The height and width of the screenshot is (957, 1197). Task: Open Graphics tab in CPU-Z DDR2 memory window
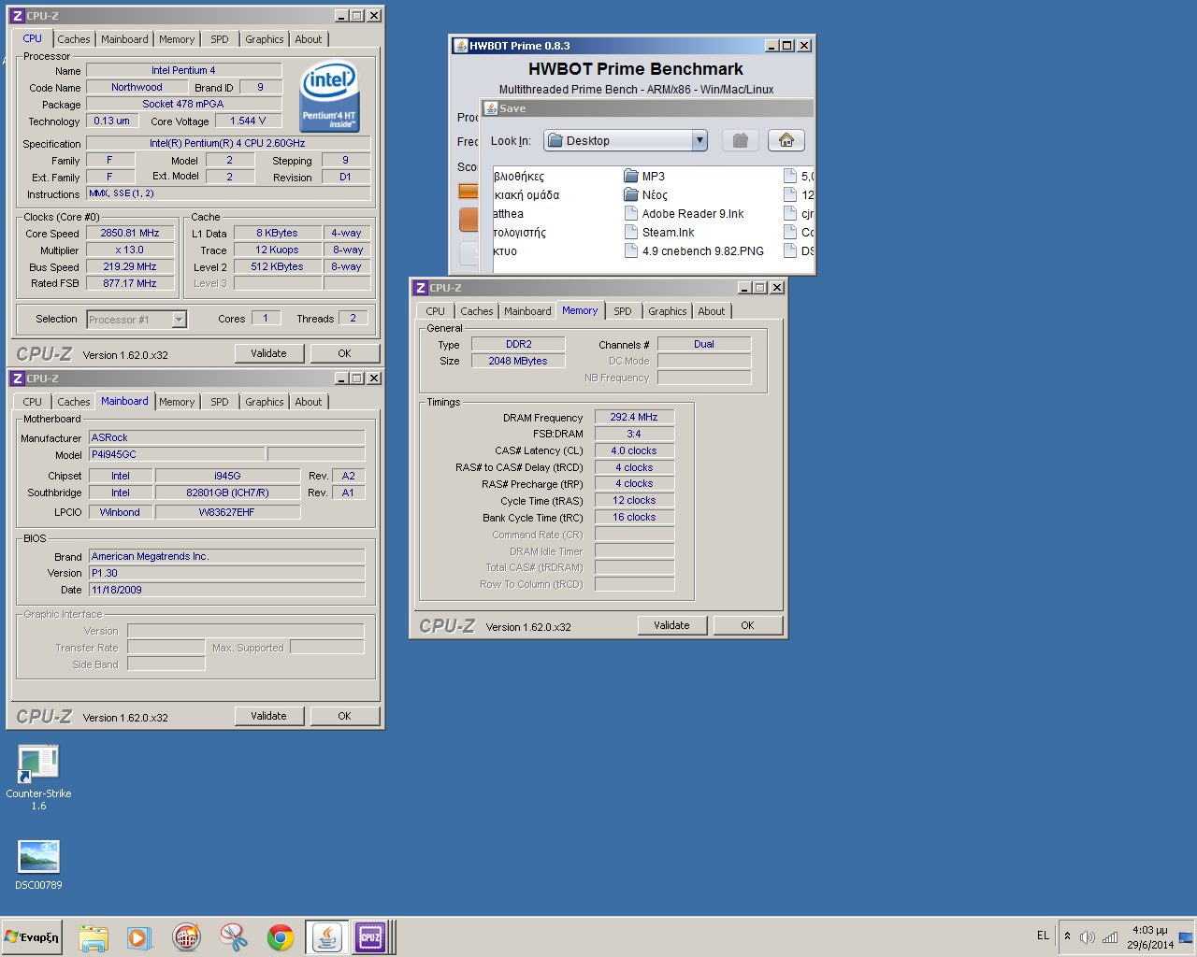pyautogui.click(x=668, y=311)
